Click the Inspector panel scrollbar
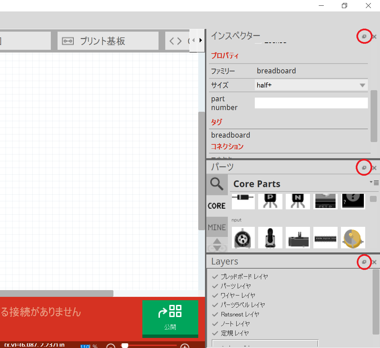Viewport: 380px width, 348px height. [374, 116]
